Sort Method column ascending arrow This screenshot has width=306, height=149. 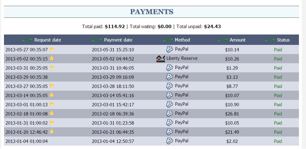point(165,40)
